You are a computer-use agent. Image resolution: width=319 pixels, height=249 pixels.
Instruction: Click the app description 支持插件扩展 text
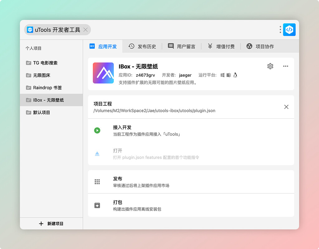click(x=158, y=83)
